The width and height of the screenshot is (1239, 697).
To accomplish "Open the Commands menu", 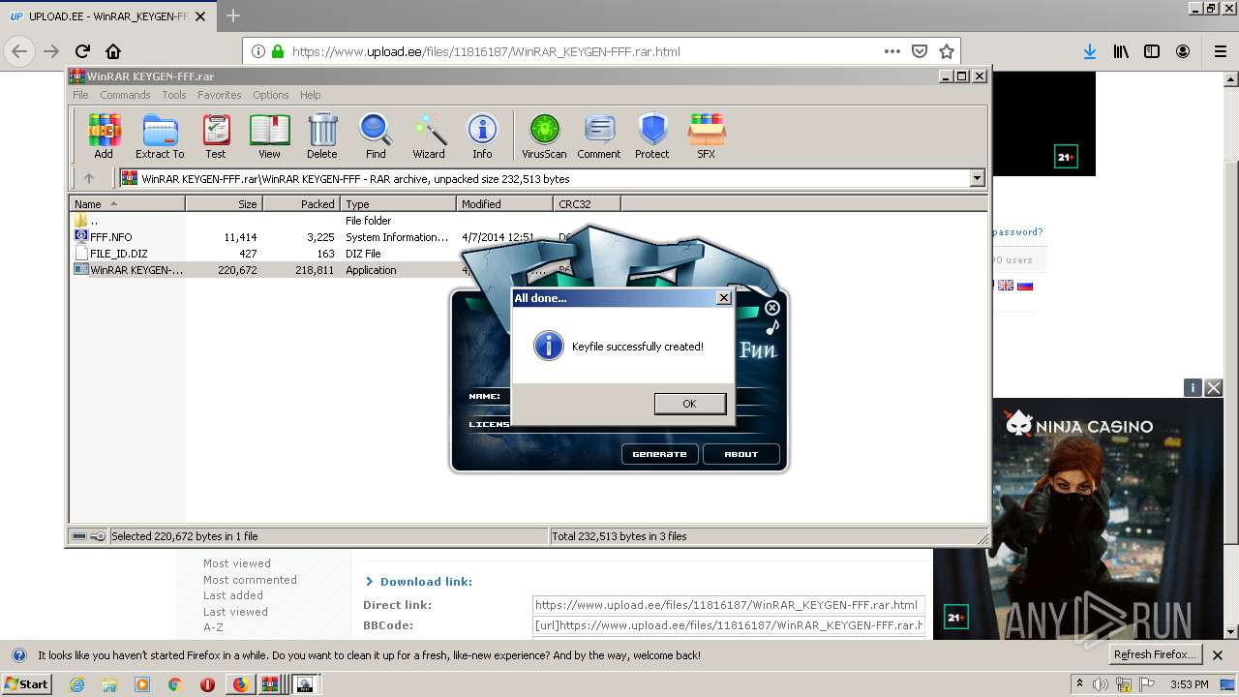I will click(x=125, y=95).
